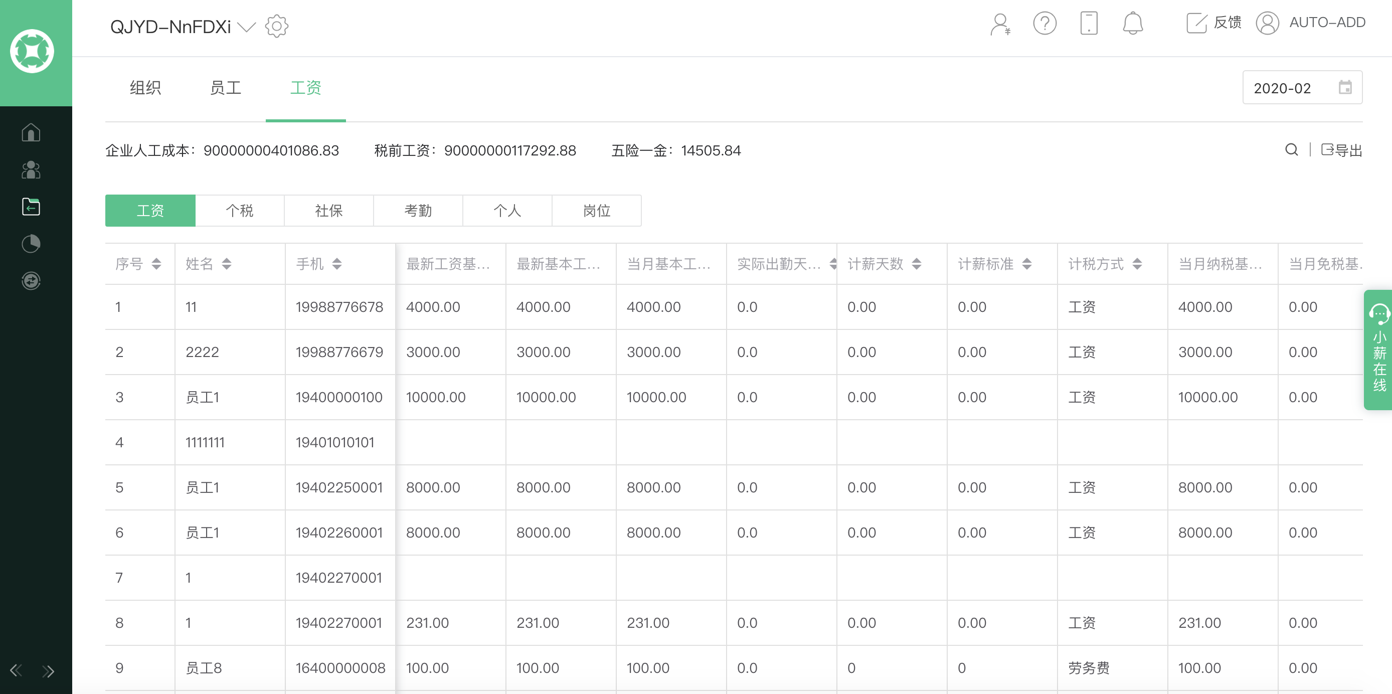Image resolution: width=1392 pixels, height=694 pixels.
Task: Click 10000.00 in 最新工资基 column
Action: pyautogui.click(x=436, y=397)
